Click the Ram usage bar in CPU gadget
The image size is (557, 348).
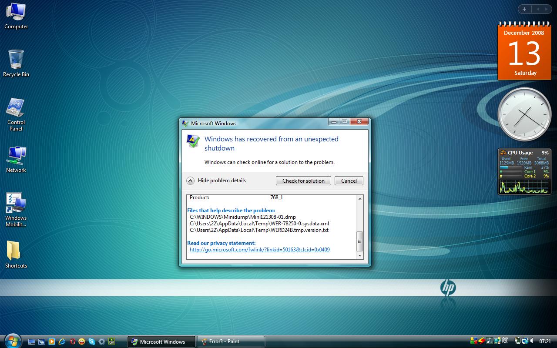(x=511, y=167)
